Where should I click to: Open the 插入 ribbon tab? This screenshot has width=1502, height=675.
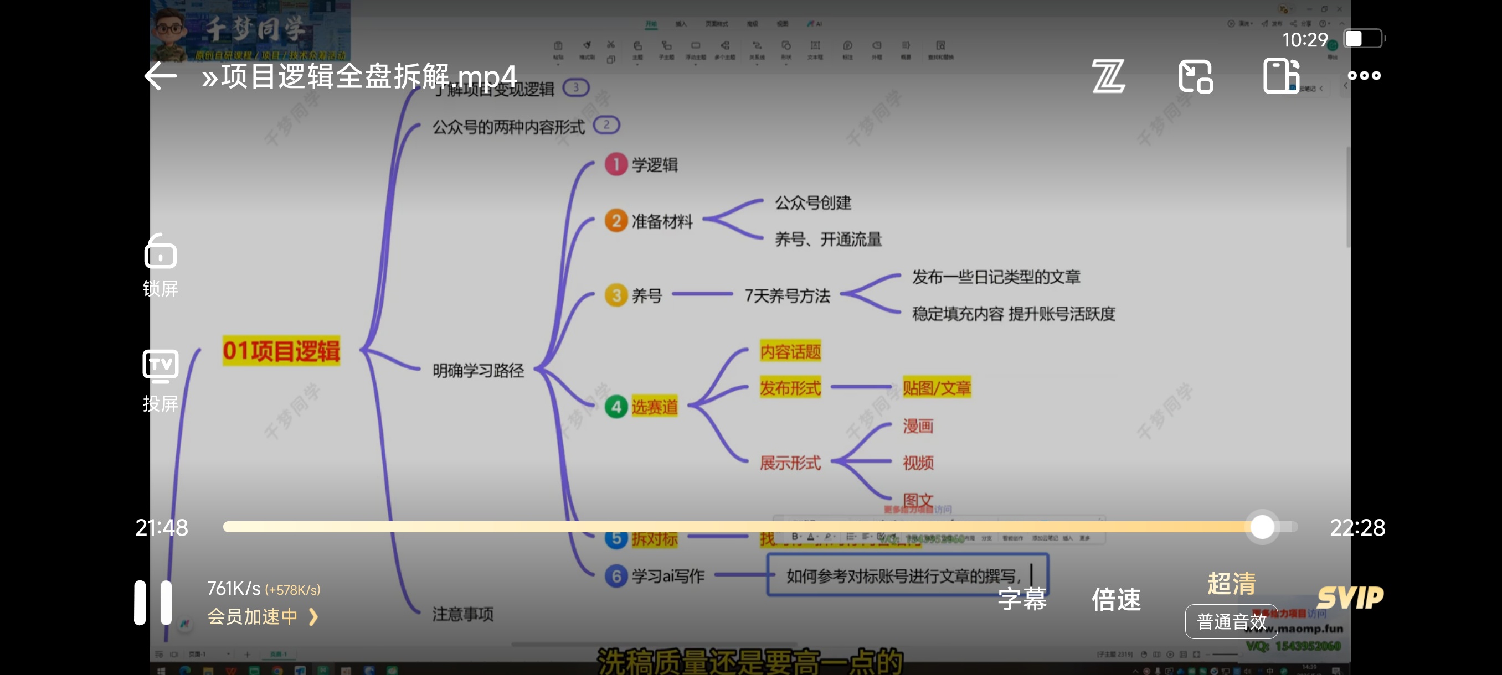681,24
